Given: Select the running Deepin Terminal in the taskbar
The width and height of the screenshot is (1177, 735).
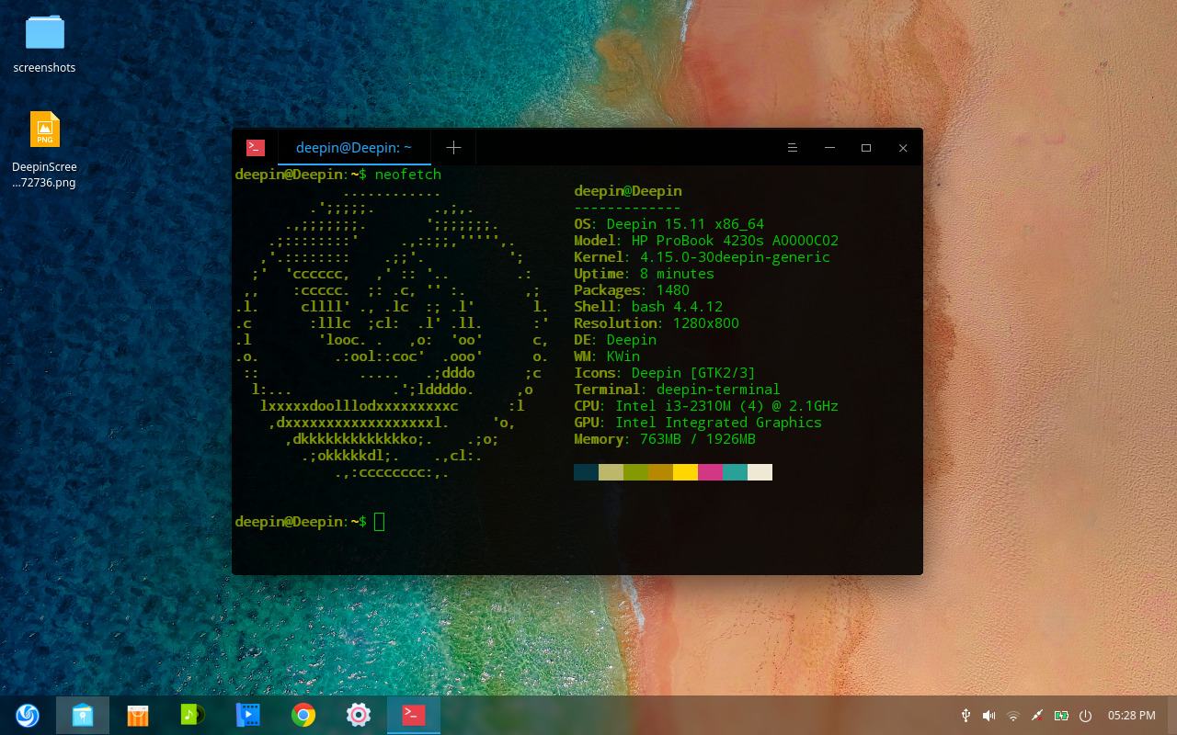Looking at the screenshot, I should pos(413,715).
